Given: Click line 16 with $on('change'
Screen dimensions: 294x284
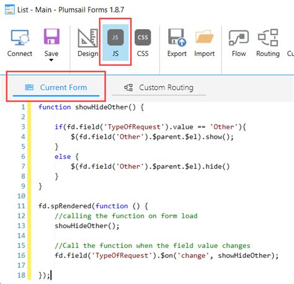Looking at the screenshot, I should tap(167, 255).
